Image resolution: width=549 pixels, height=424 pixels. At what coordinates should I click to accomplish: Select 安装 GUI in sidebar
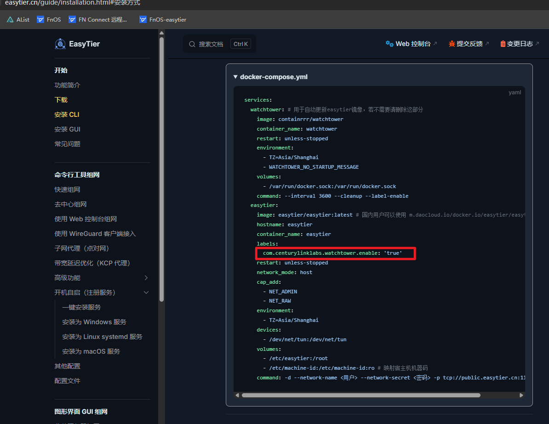click(x=67, y=129)
